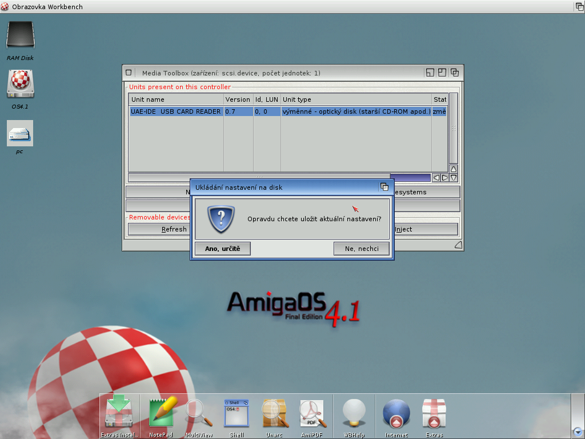This screenshot has height=439, width=585.
Task: Select the UAE-IDE USB CARD READER row
Action: click(x=176, y=111)
